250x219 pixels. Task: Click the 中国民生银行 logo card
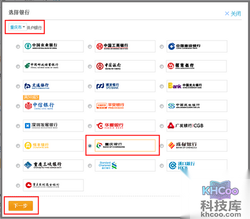click(x=197, y=106)
